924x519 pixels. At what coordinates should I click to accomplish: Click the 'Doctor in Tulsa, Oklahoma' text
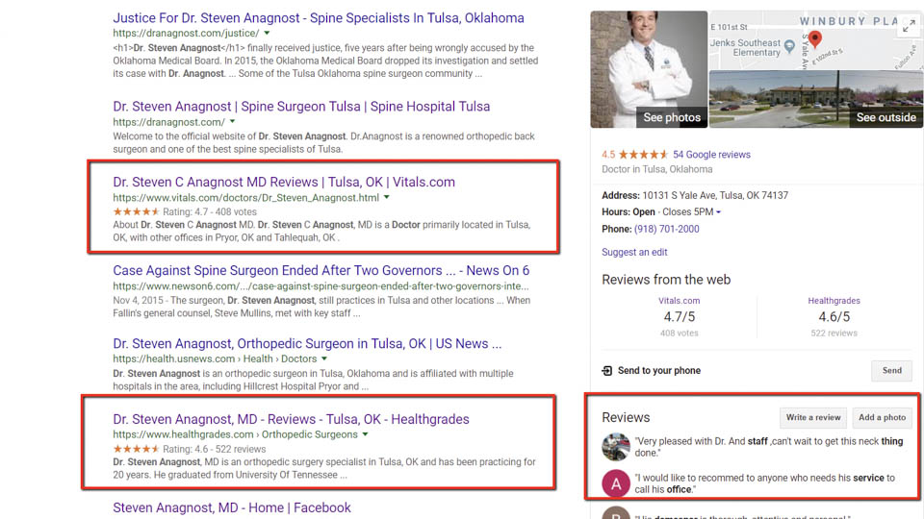tap(656, 169)
